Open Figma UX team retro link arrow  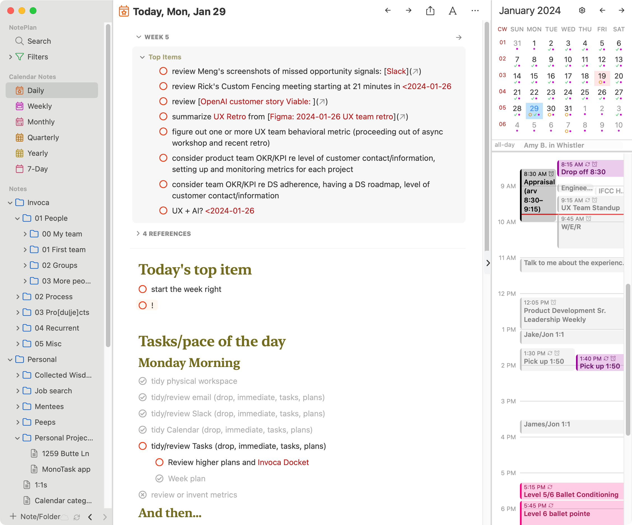402,117
